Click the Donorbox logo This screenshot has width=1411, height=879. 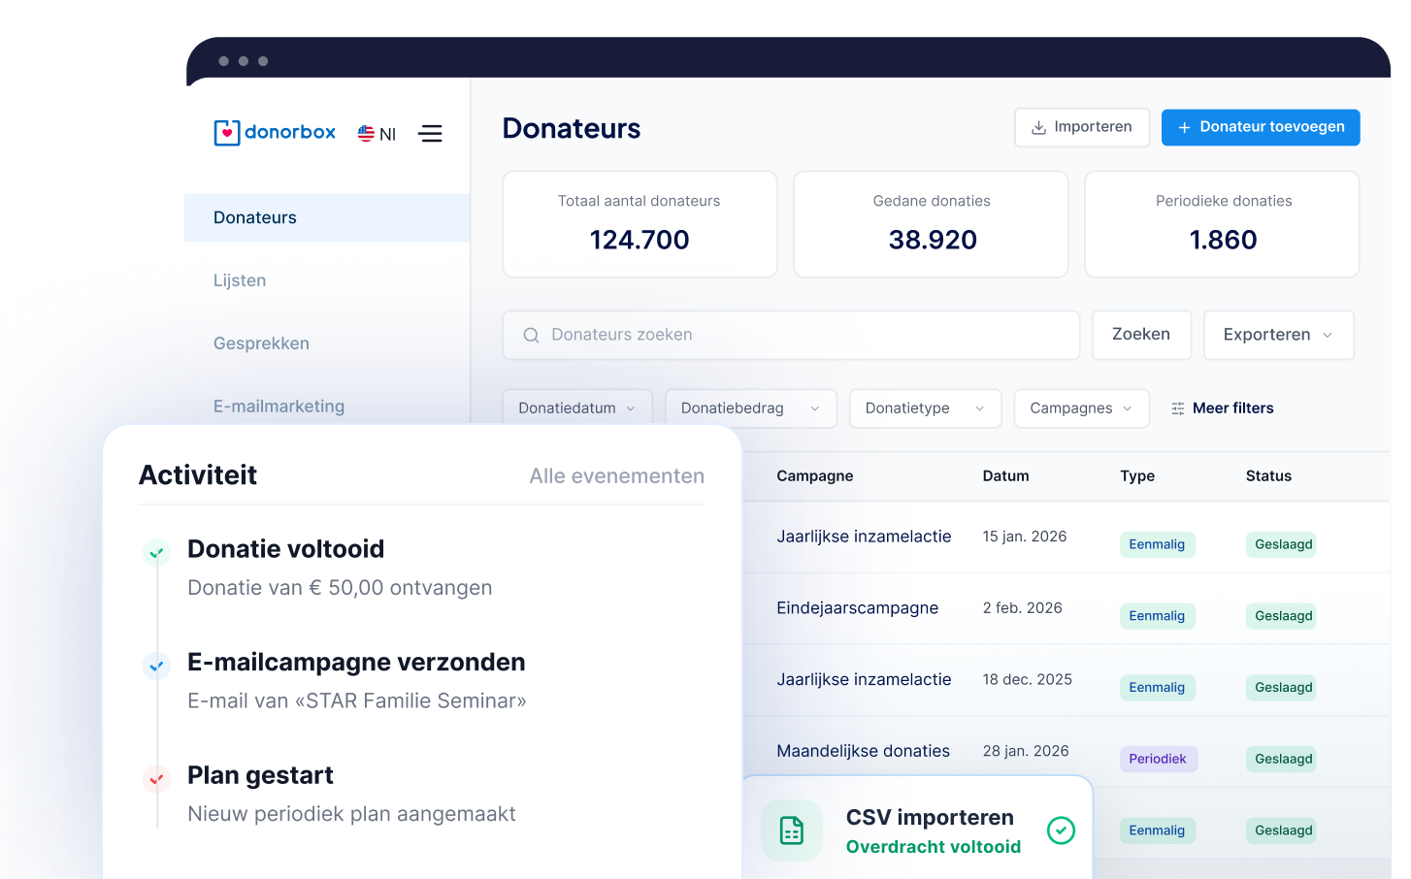pyautogui.click(x=275, y=132)
